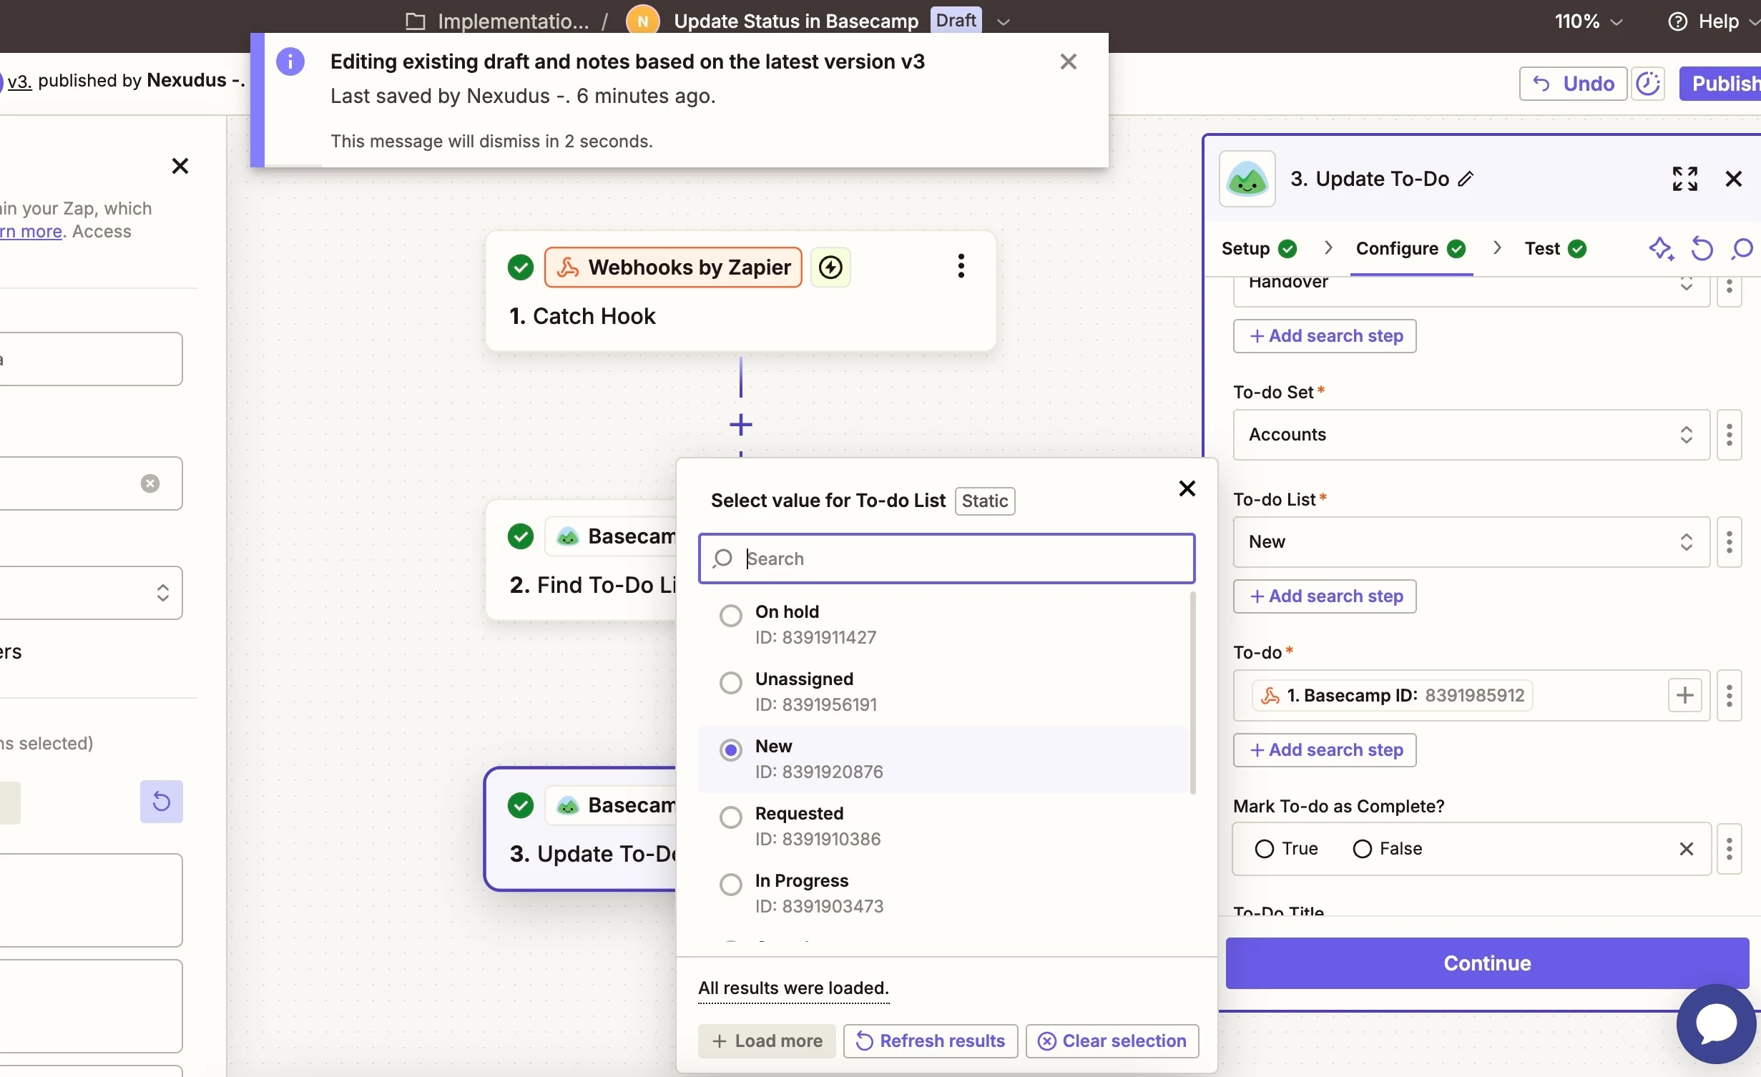Open the 110% zoom level dropdown

(x=1588, y=21)
